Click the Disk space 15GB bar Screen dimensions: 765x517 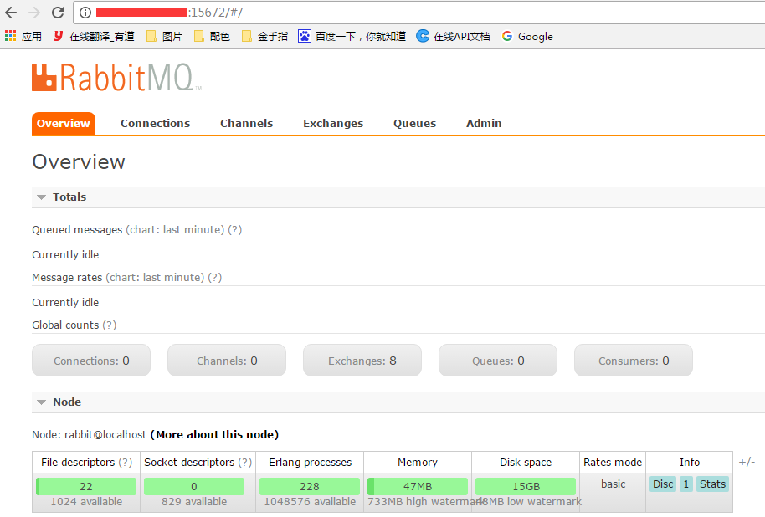click(526, 486)
